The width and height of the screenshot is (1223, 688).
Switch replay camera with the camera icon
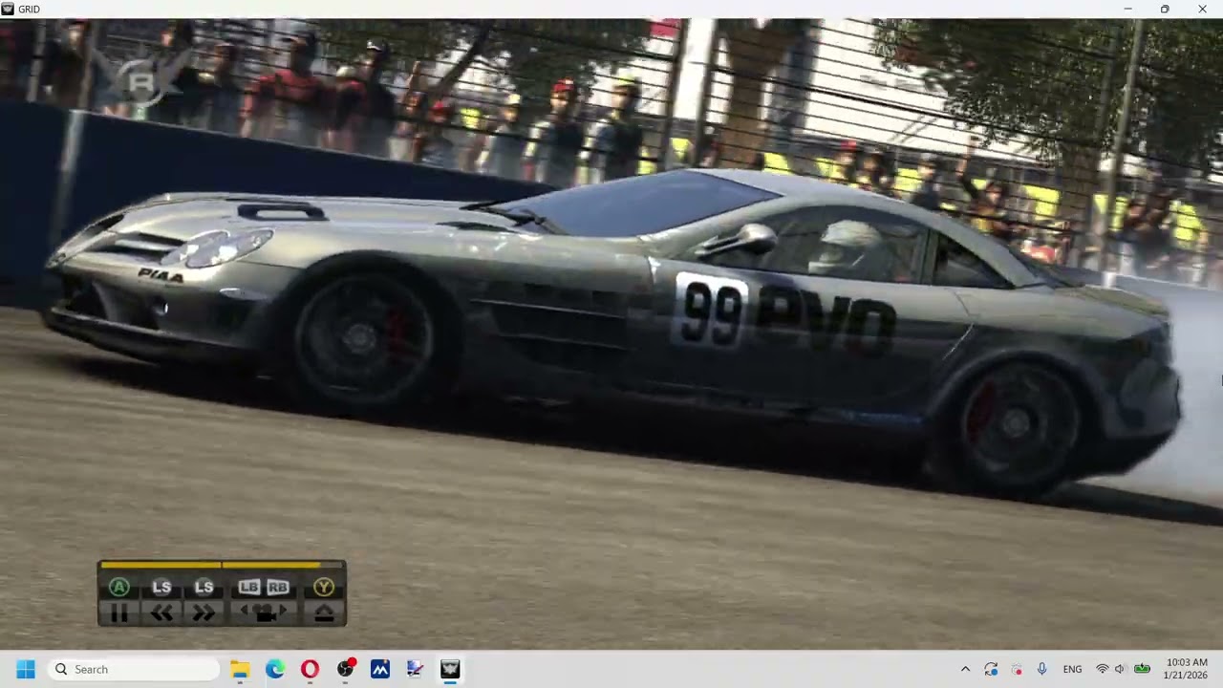tap(264, 613)
